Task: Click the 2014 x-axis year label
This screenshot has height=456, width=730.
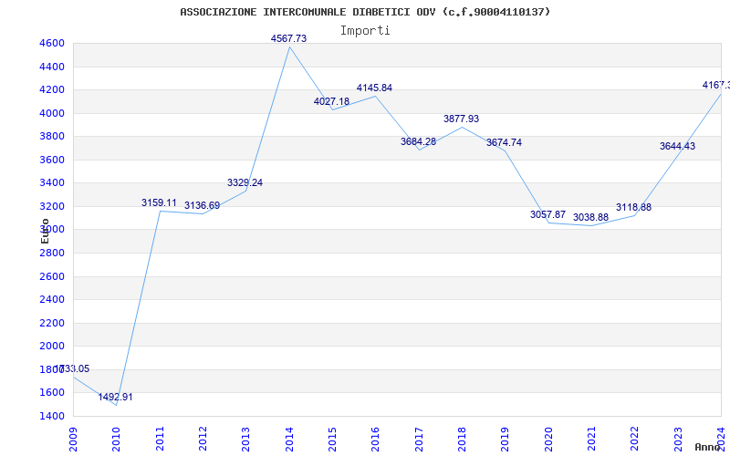Action: point(289,440)
